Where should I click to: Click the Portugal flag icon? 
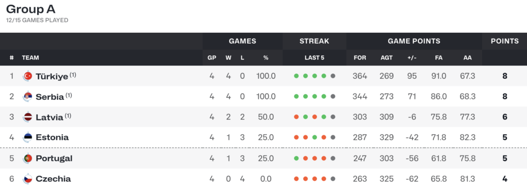(x=28, y=158)
